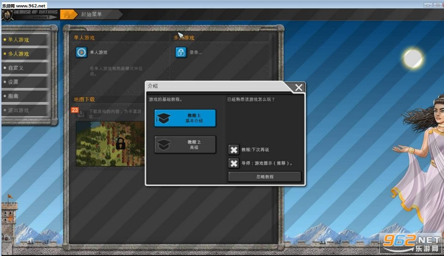The width and height of the screenshot is (444, 256).
Task: Click the padlock on the map thumbnail
Action: pos(121,143)
